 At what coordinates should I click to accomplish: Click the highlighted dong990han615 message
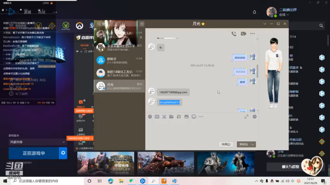pos(170,102)
